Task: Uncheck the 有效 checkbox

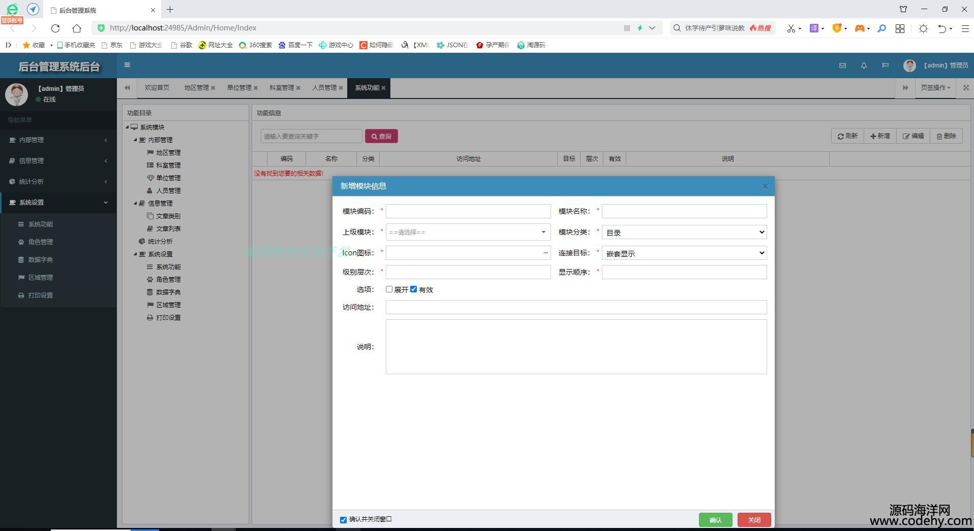Action: (413, 289)
